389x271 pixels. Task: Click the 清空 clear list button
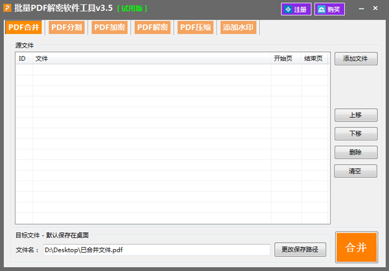click(x=355, y=171)
